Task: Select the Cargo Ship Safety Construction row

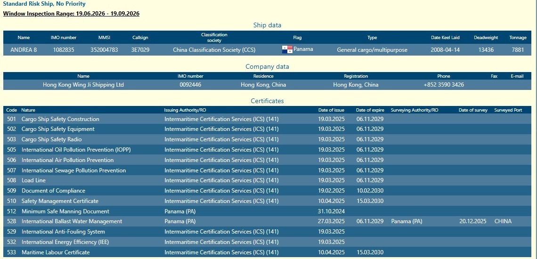Action: (x=60, y=119)
